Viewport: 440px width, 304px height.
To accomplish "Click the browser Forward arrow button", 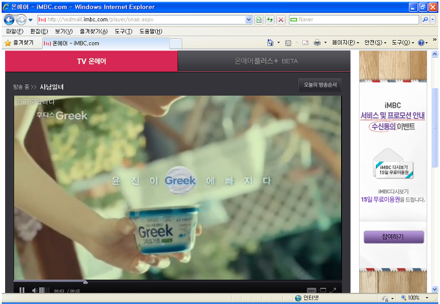I will click(21, 19).
